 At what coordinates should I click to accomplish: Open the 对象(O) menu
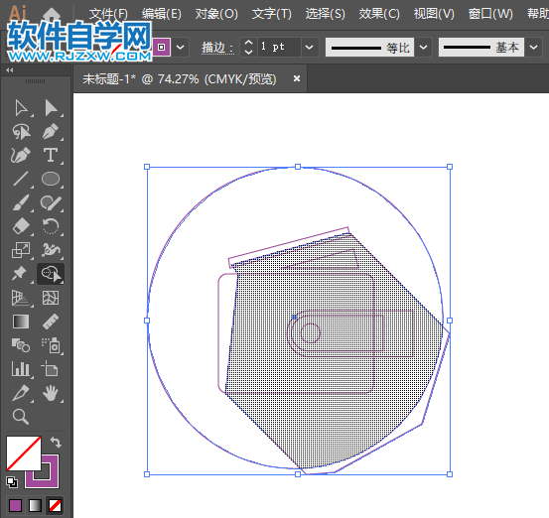[216, 14]
